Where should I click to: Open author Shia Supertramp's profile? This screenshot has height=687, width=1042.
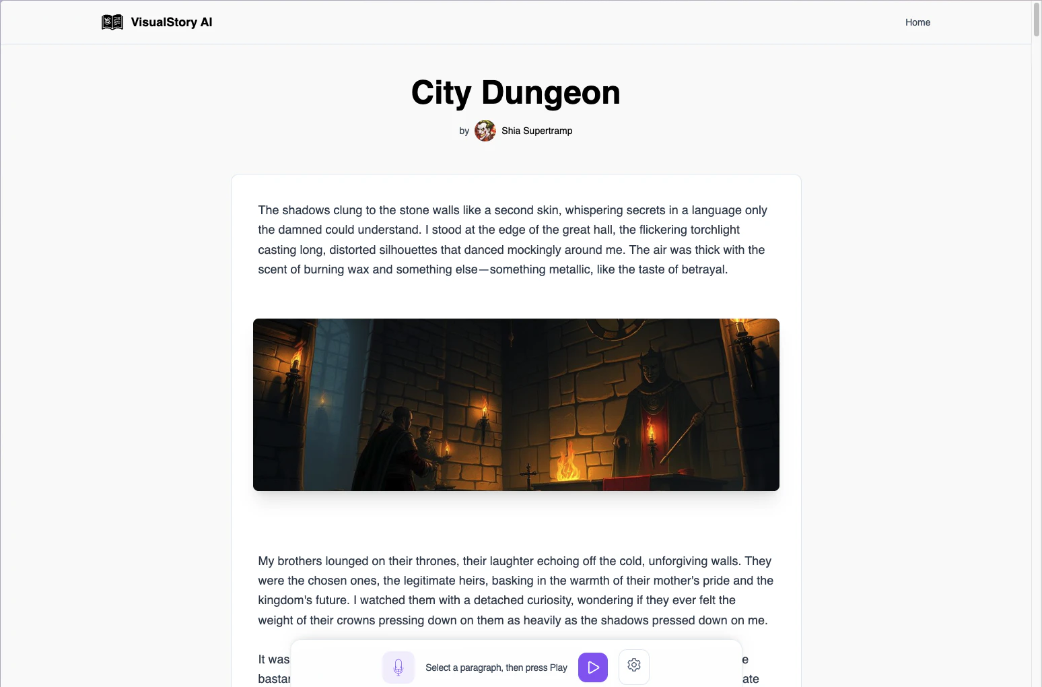tap(536, 131)
